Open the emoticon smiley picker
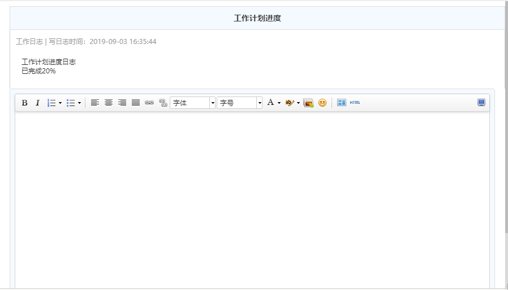This screenshot has height=290, width=508. click(322, 103)
